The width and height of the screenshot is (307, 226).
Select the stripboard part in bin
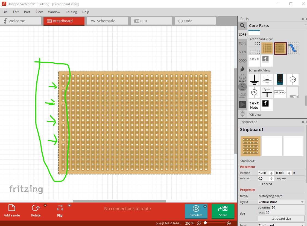(280, 48)
